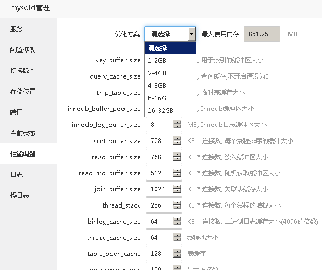Click the 最大使用内存 value field
Screen dimensions: 322x270
[262, 34]
